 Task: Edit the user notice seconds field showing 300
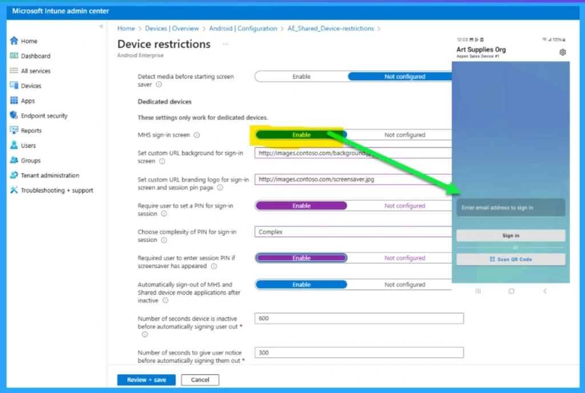pos(359,352)
